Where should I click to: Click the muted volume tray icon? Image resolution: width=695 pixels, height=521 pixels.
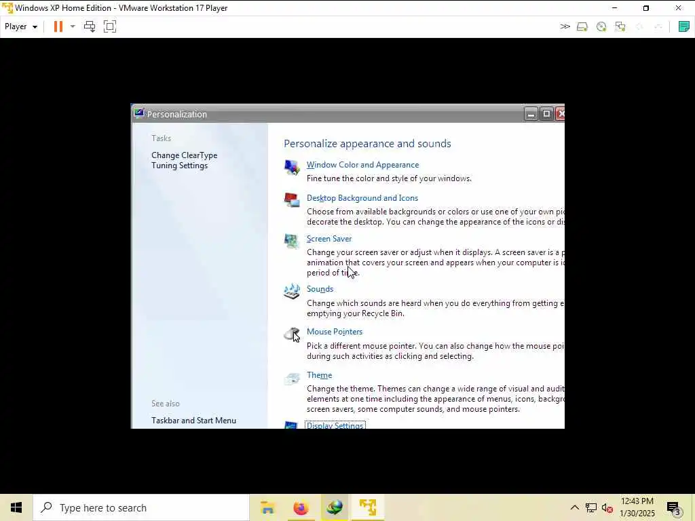(607, 507)
